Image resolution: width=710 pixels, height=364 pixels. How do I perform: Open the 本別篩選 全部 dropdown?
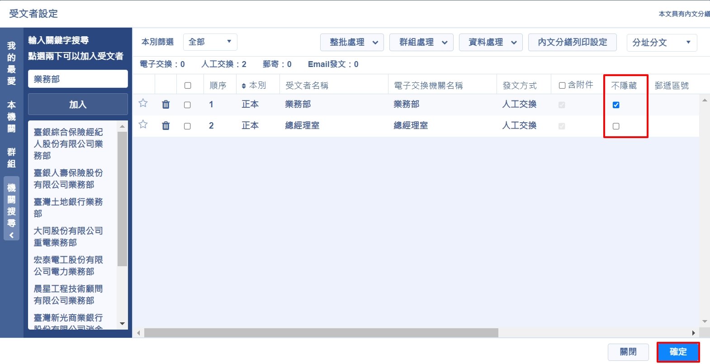210,42
